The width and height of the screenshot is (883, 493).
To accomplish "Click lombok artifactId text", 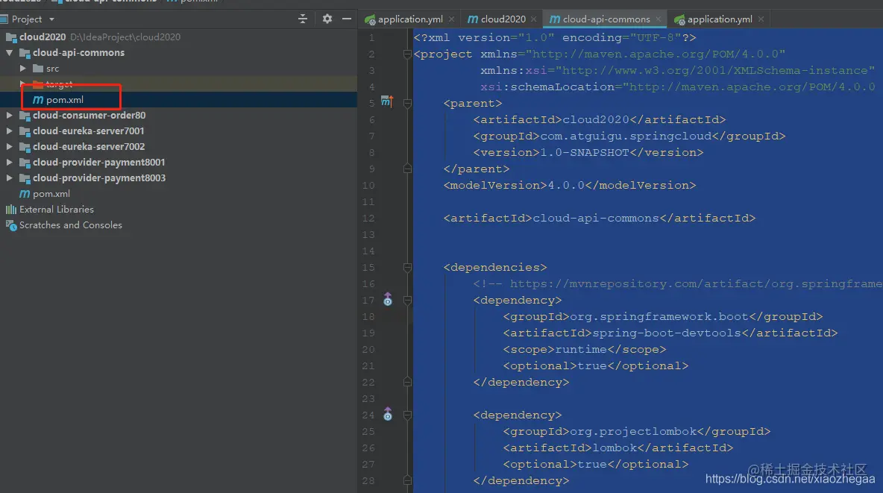I will coord(615,448).
